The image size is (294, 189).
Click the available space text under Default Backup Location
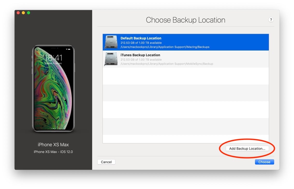(x=141, y=43)
